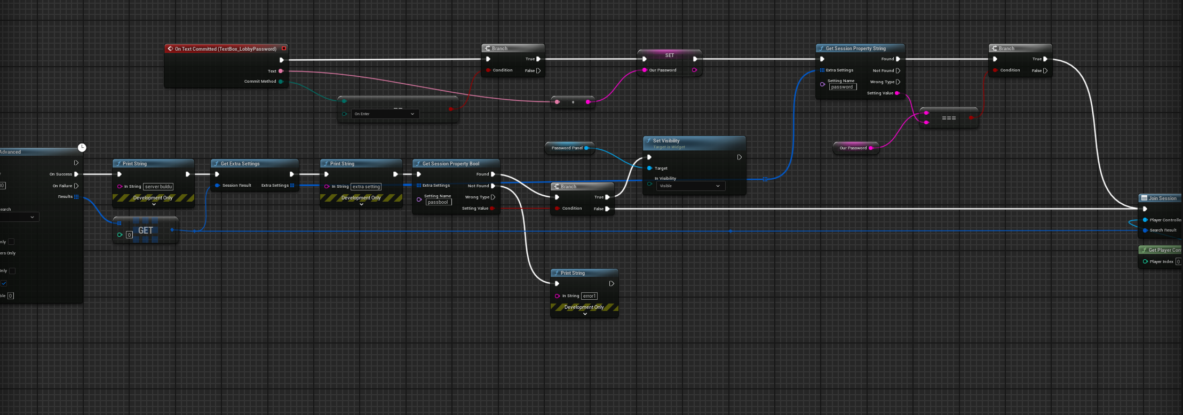Click the Results array output pin
Screen dimensions: 1183x415
76,197
